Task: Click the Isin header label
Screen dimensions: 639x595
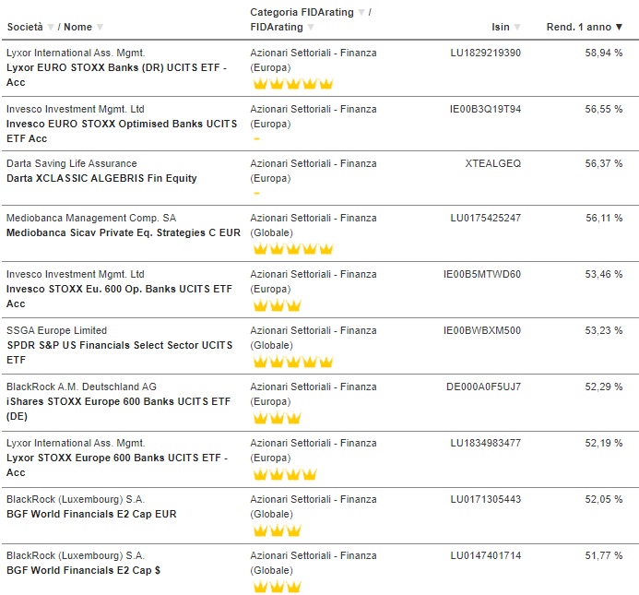Action: pyautogui.click(x=501, y=28)
